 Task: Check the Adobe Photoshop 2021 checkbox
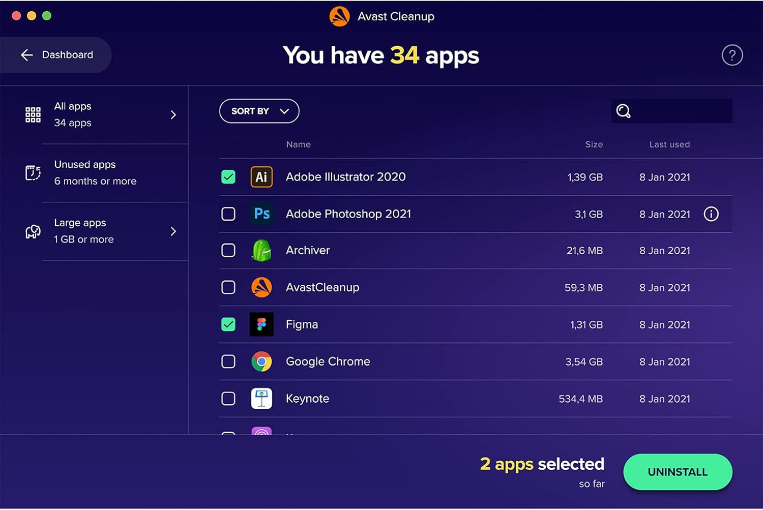point(228,214)
